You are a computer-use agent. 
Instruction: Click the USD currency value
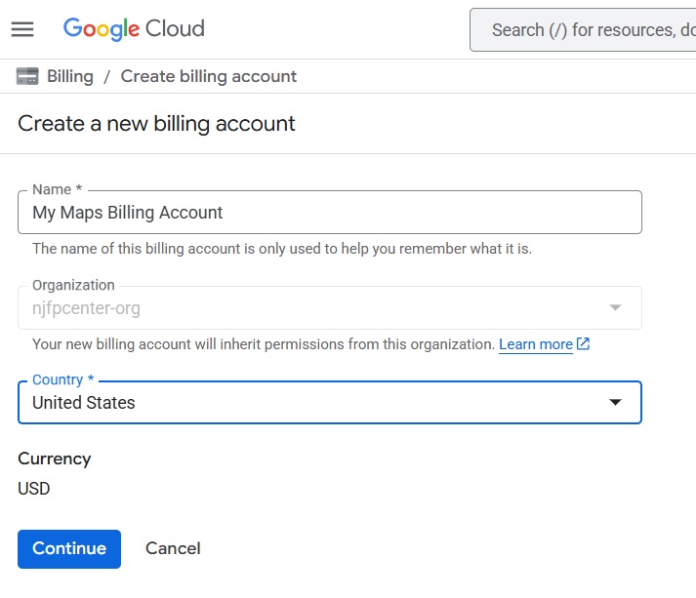34,489
